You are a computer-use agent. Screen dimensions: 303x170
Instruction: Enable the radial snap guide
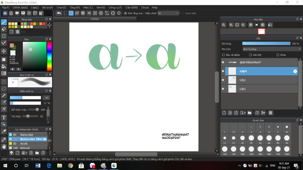(x=95, y=13)
